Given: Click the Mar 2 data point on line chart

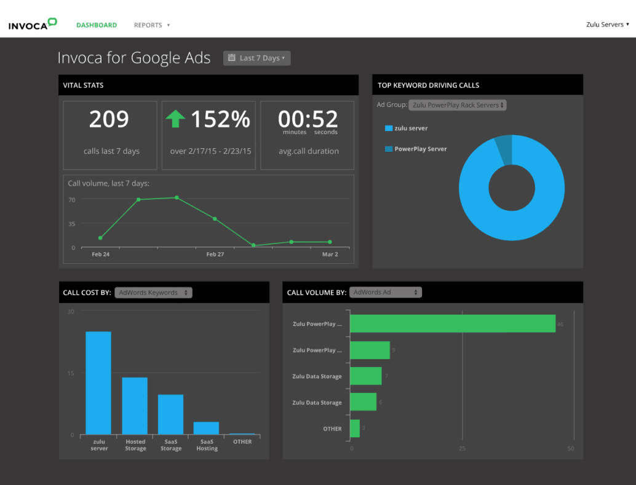Looking at the screenshot, I should pos(330,242).
